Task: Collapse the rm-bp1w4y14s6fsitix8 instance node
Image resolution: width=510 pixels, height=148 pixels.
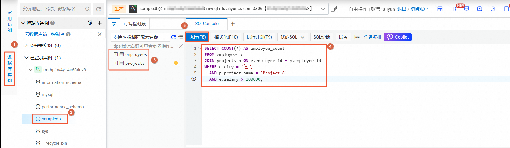Action: pos(31,70)
